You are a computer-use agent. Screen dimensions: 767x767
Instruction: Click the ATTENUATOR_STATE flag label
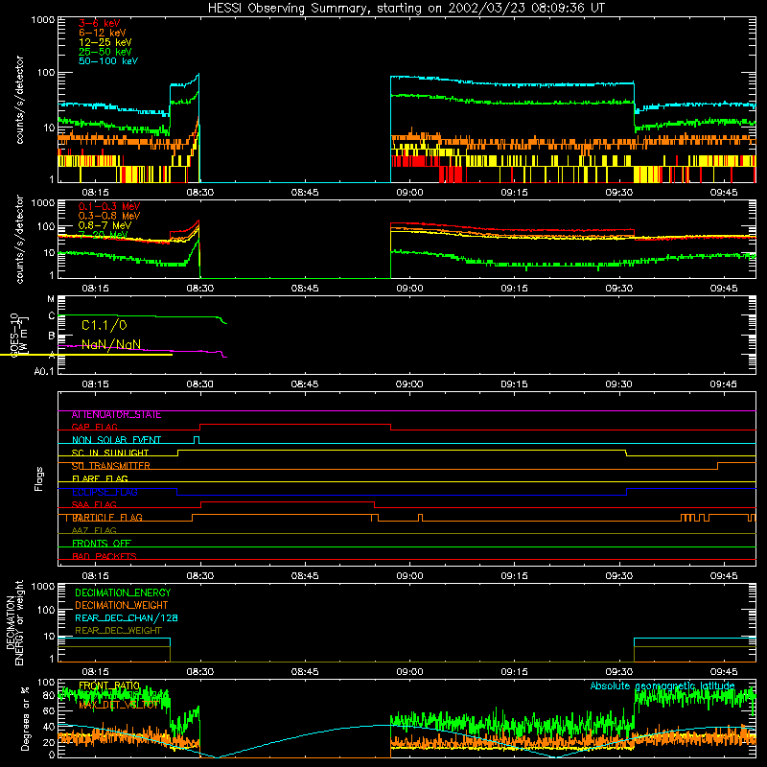[116, 415]
